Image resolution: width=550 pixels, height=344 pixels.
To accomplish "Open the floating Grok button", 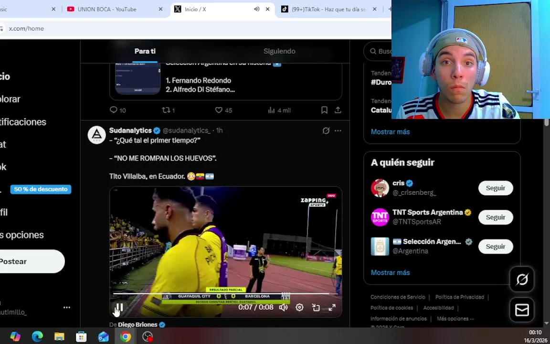I will [522, 279].
